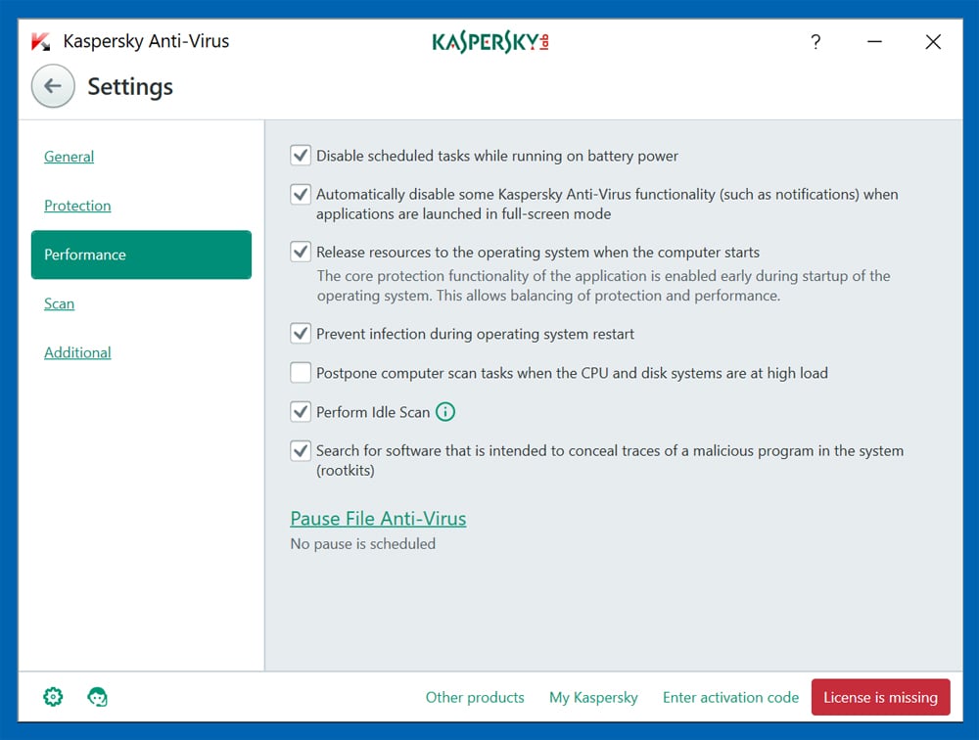Uncheck Disable scheduled tasks on battery power

301,156
